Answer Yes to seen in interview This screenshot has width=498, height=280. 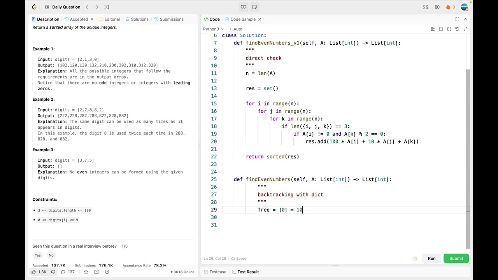(38, 255)
